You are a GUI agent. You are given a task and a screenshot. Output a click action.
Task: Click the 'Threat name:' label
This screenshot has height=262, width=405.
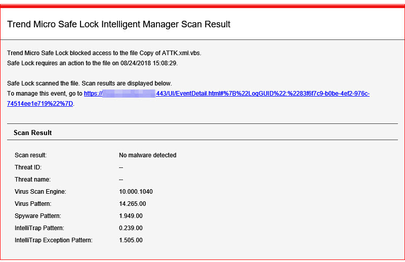click(32, 180)
